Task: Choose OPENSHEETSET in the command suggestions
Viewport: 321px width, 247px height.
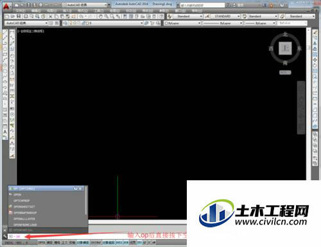Action: click(x=47, y=207)
